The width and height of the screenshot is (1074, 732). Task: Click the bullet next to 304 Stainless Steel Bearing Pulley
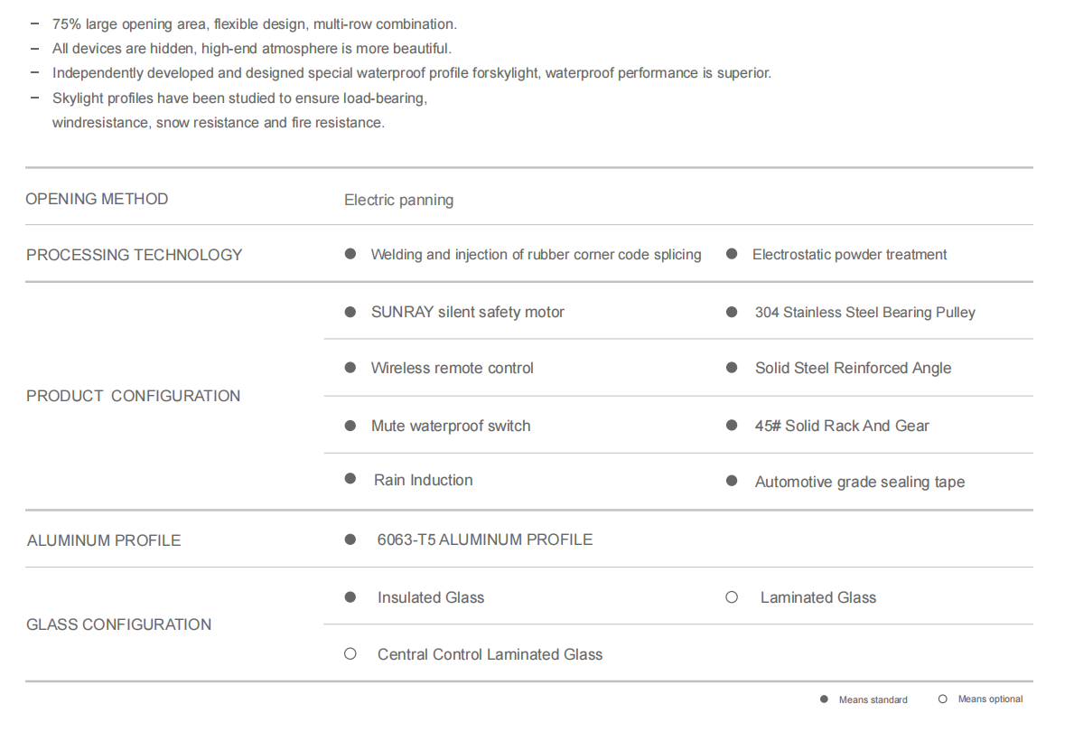pos(732,312)
